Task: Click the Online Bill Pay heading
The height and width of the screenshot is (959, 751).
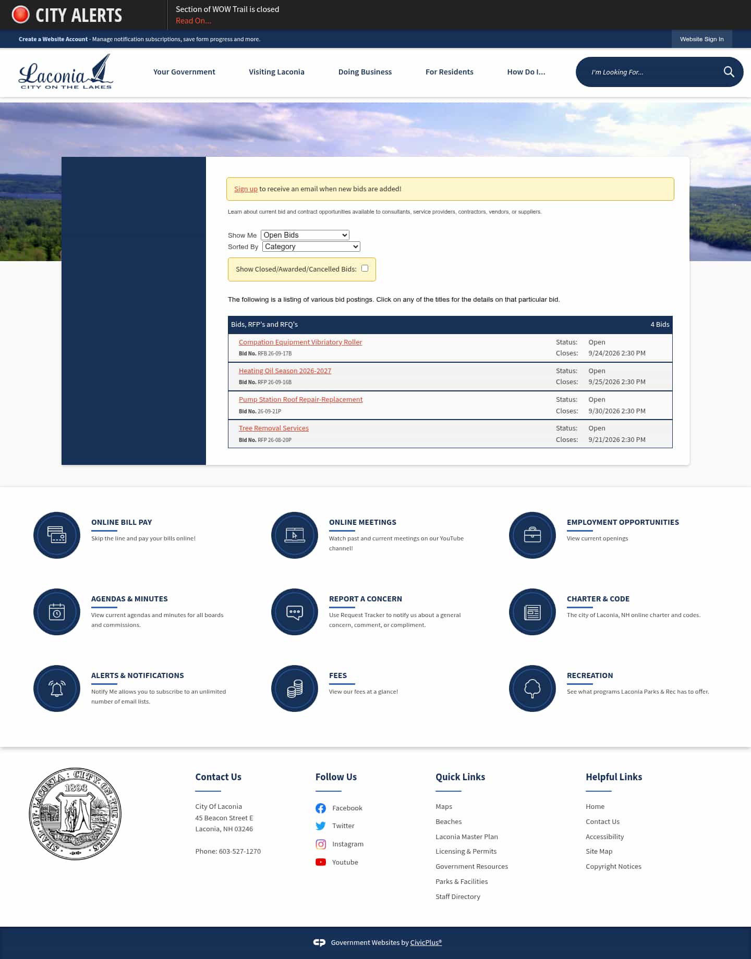Action: (122, 522)
